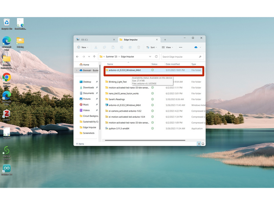Sort by the Status column header
This screenshot has height=205, width=274.
click(154, 64)
